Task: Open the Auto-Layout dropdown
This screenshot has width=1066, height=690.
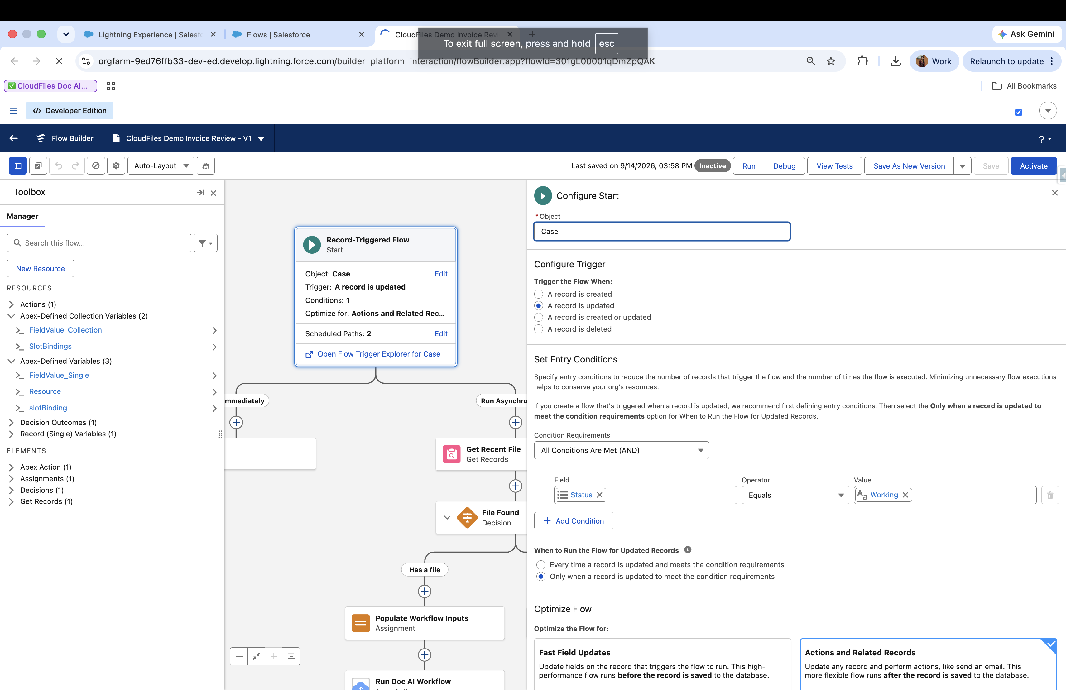Action: [x=161, y=166]
